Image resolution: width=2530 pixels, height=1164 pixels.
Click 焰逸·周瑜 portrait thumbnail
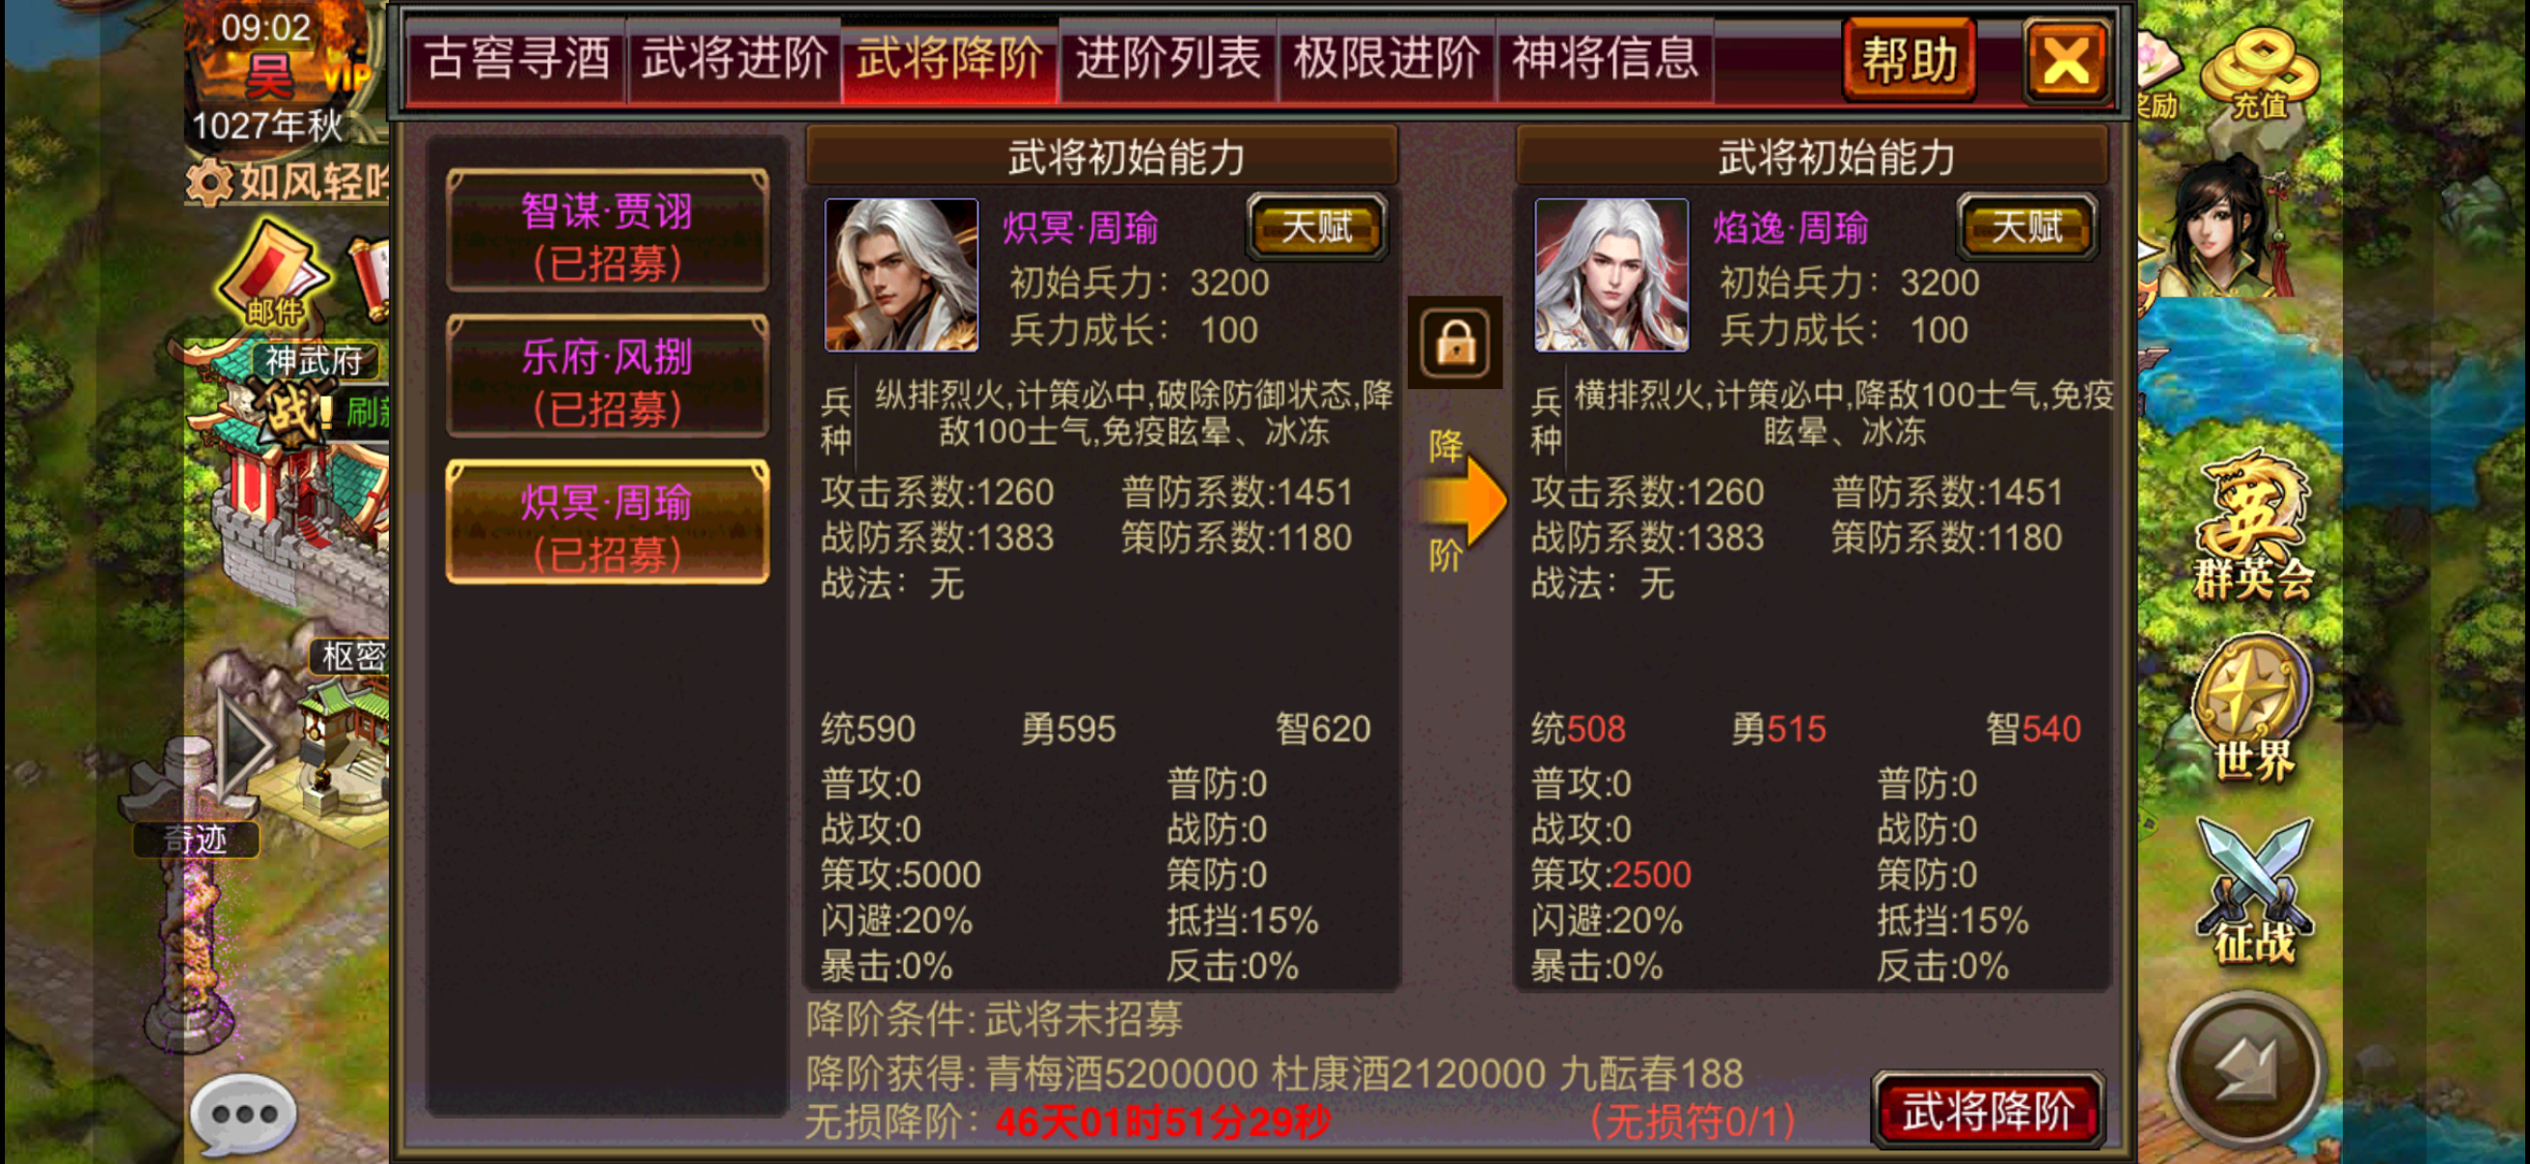(x=1610, y=275)
